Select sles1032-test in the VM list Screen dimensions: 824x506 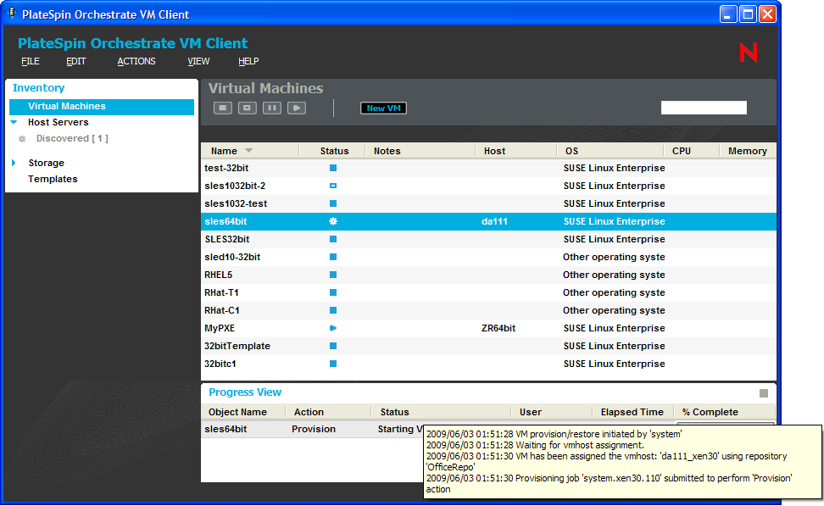click(x=236, y=204)
